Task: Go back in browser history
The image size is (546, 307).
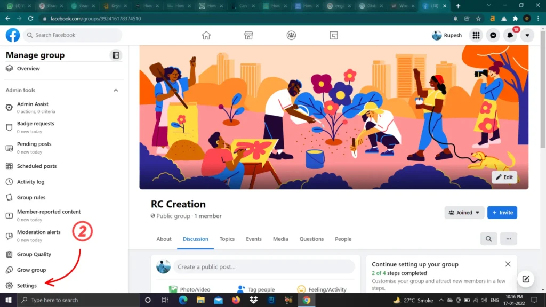Action: (x=7, y=19)
